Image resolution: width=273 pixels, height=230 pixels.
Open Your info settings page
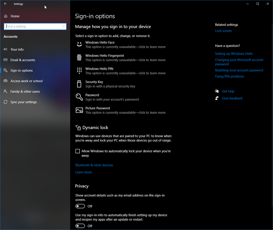(17, 50)
